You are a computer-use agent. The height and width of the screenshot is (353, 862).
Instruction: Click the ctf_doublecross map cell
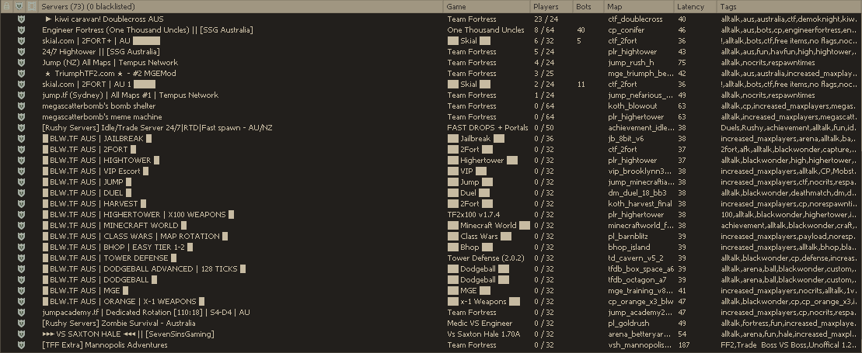pos(635,19)
